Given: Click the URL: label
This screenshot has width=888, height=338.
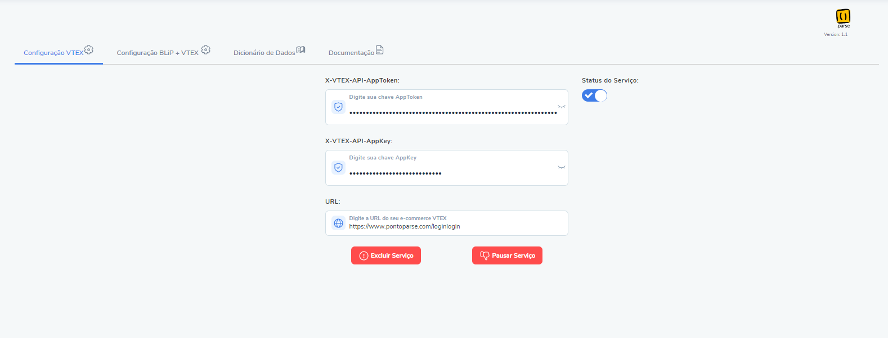Looking at the screenshot, I should 333,202.
